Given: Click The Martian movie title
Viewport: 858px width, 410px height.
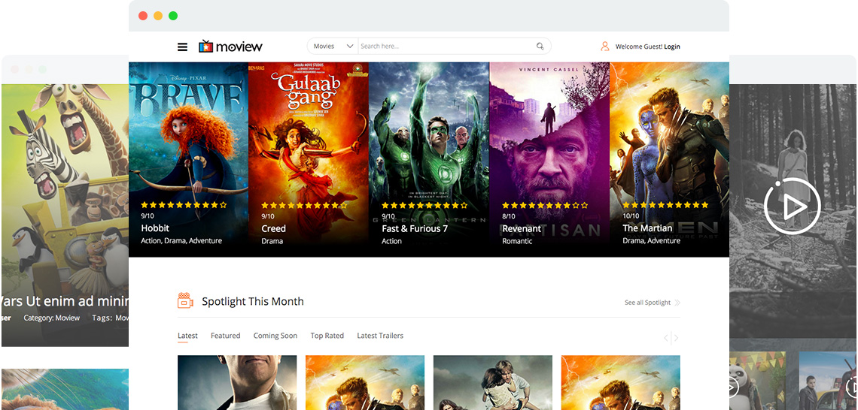Looking at the screenshot, I should [x=647, y=228].
